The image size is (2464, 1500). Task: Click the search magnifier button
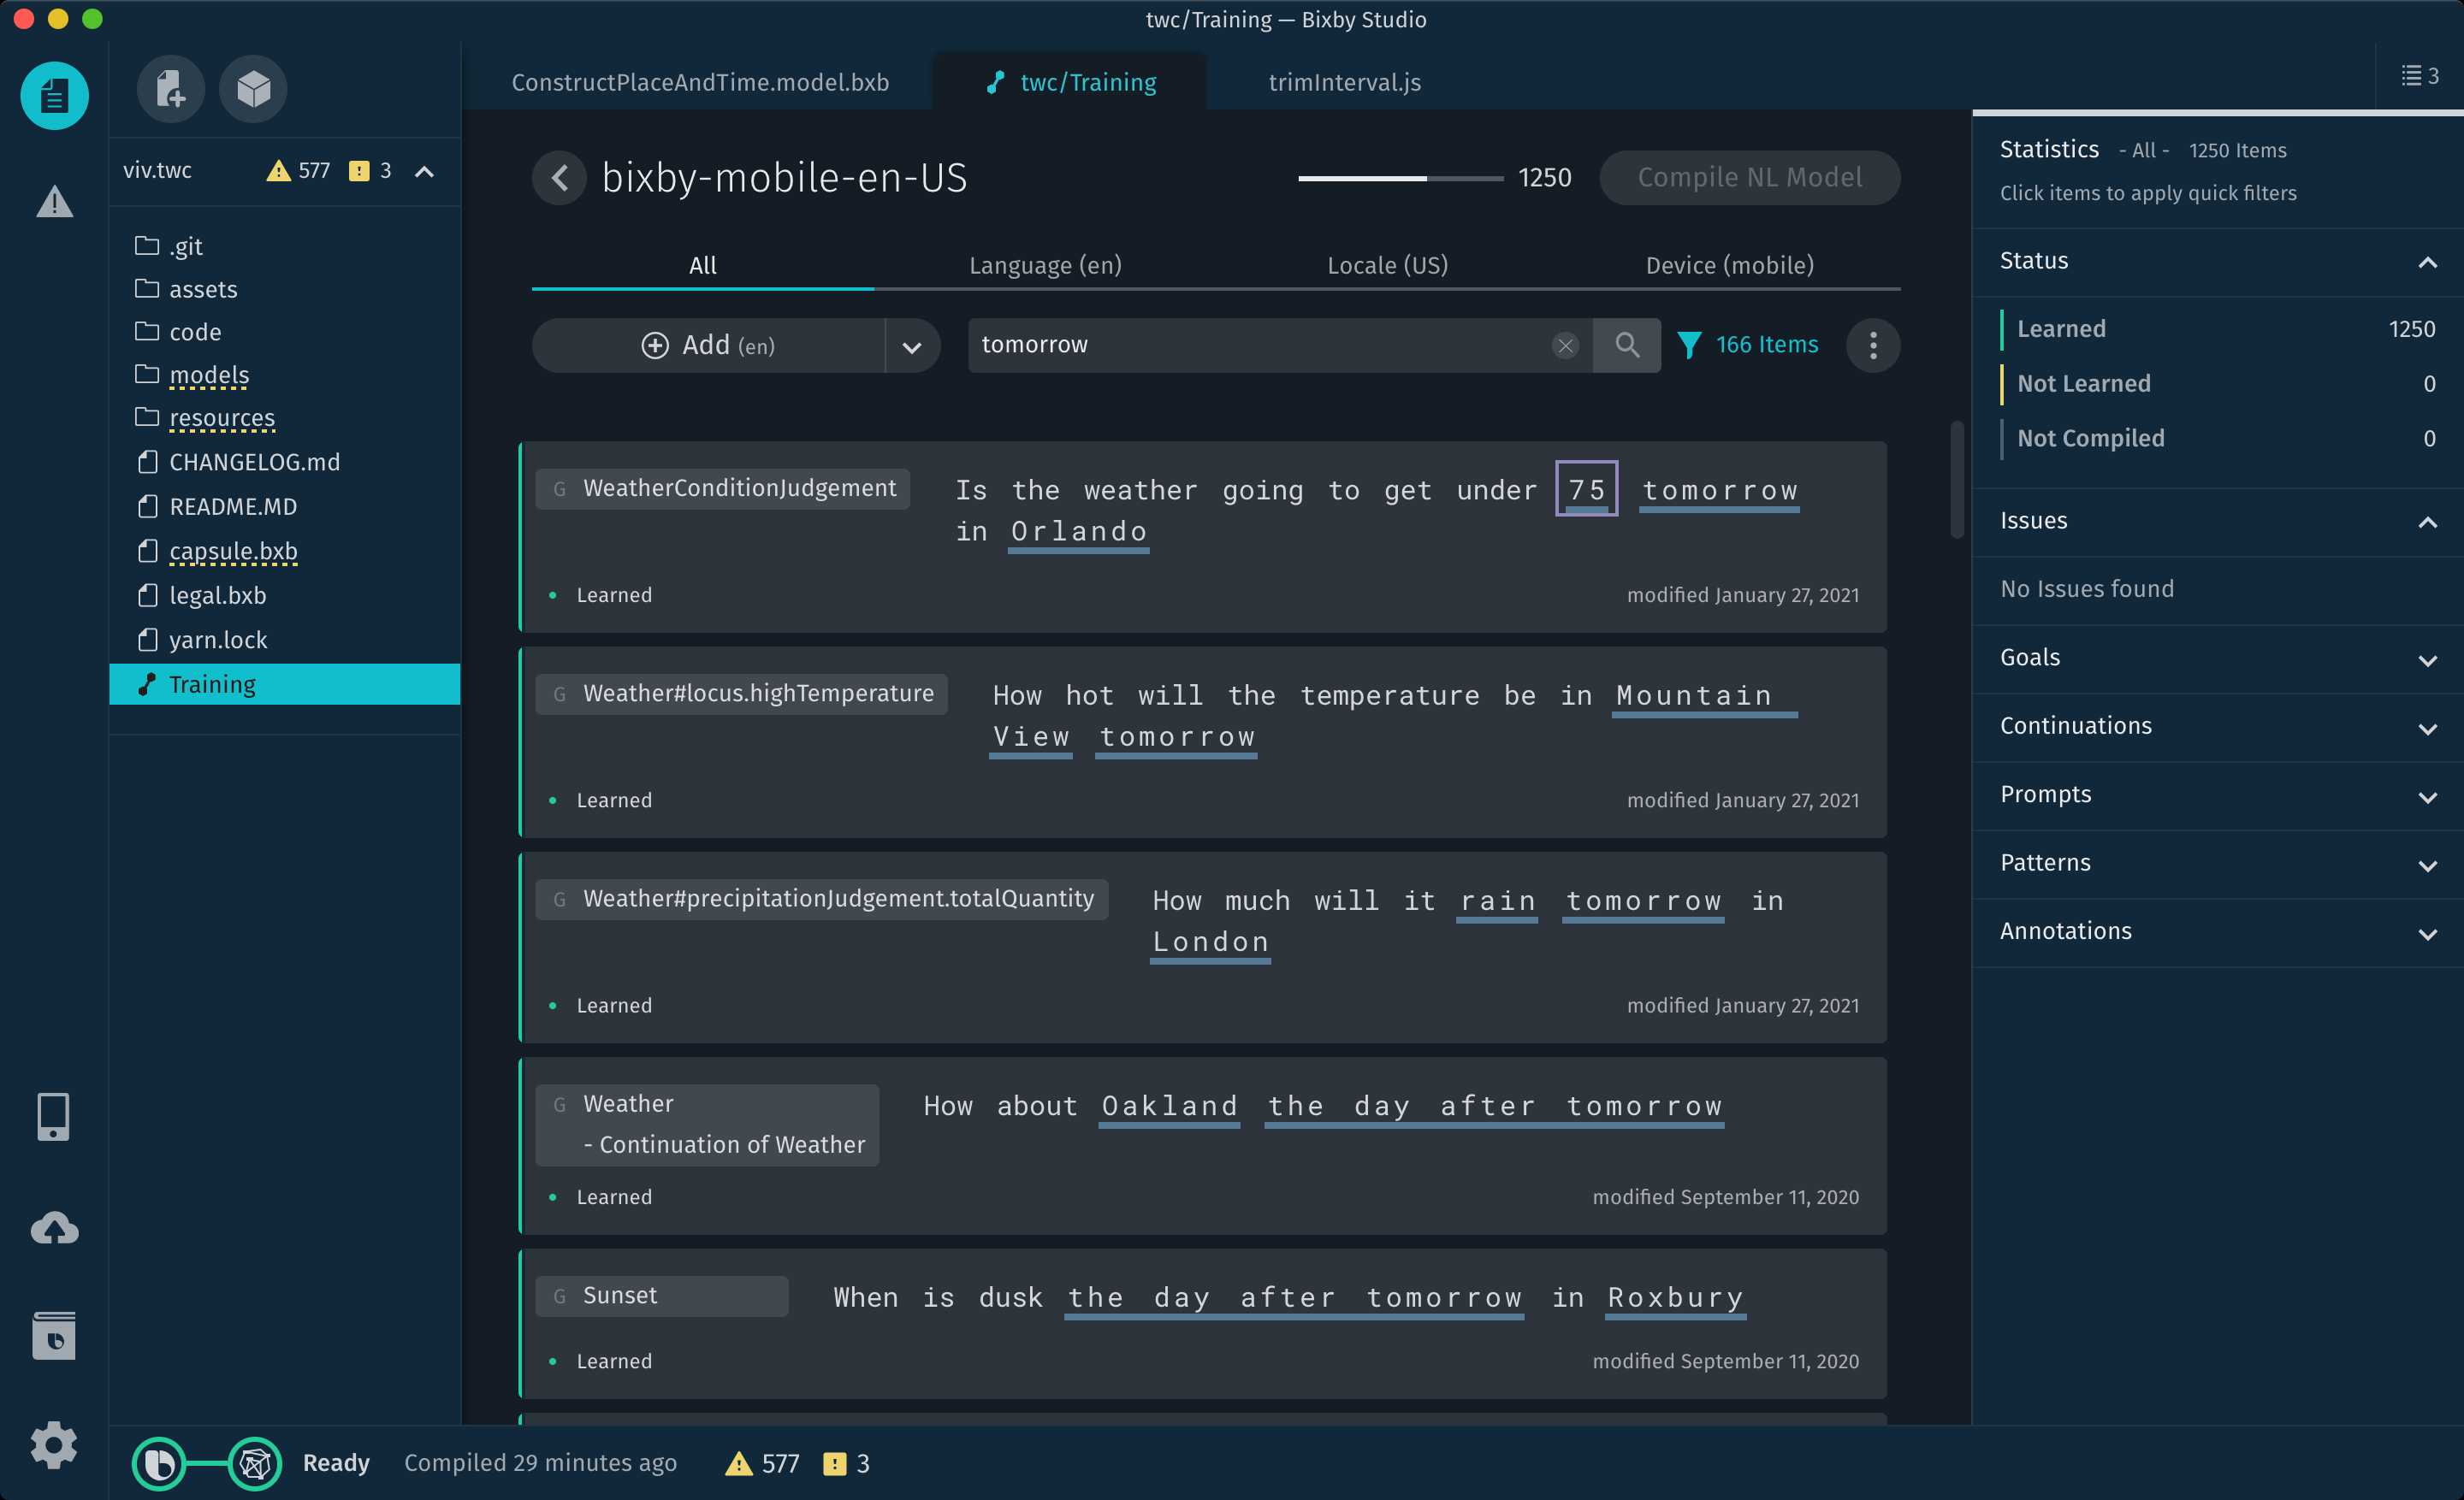(1627, 345)
